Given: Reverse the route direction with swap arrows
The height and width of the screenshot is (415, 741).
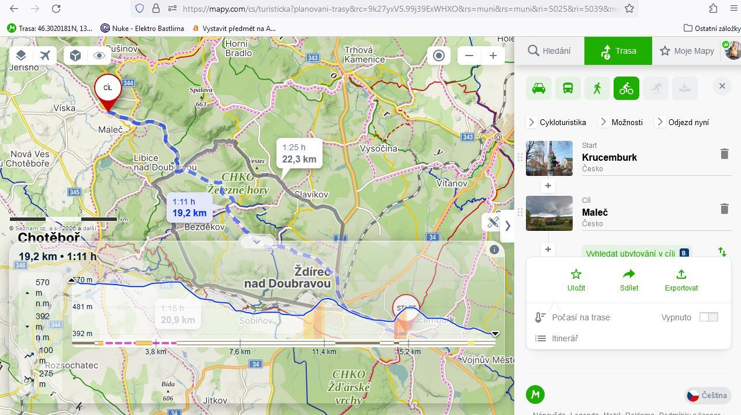Looking at the screenshot, I should coord(723,252).
